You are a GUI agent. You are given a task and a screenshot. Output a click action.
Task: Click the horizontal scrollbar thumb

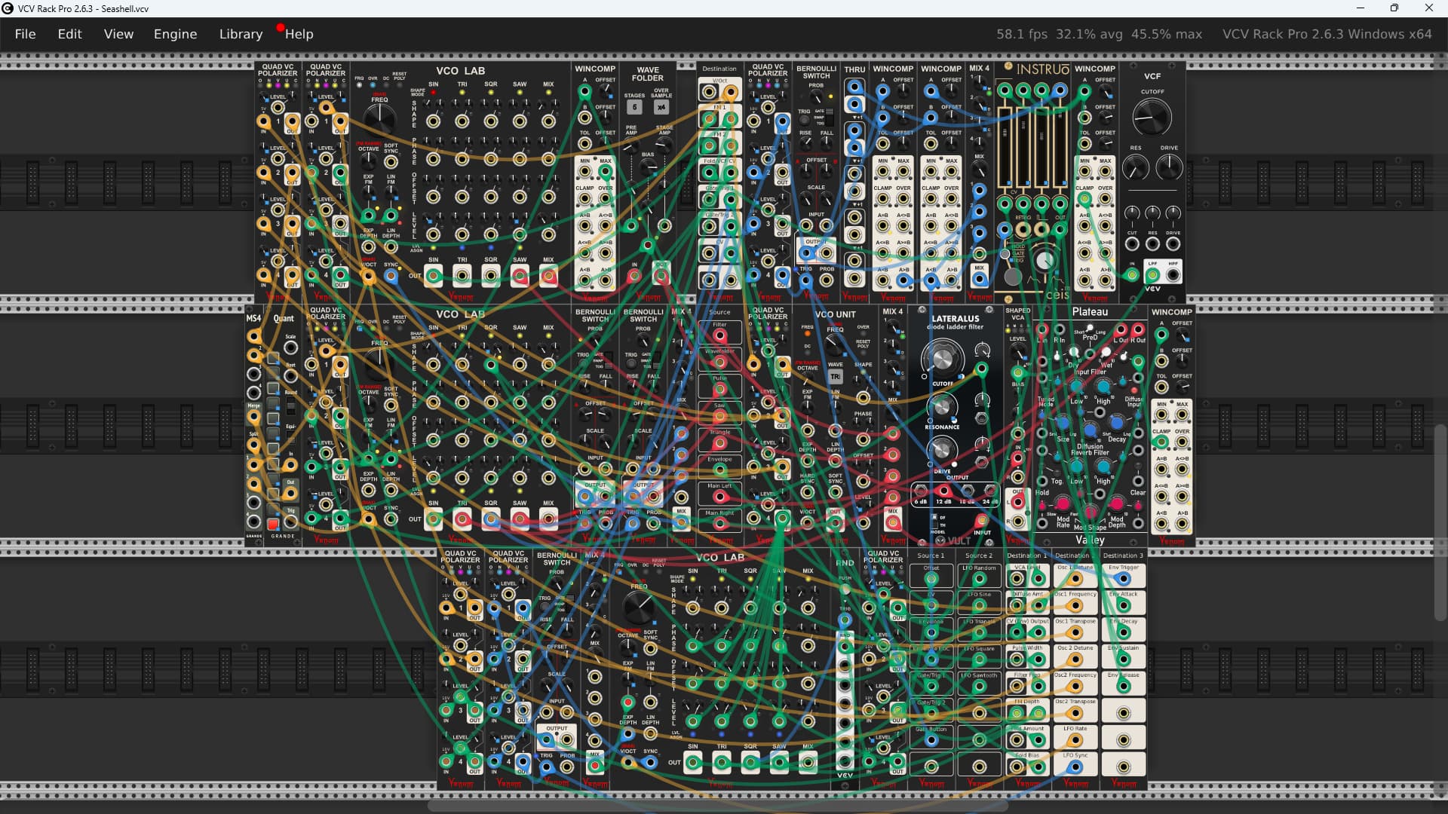(x=718, y=806)
